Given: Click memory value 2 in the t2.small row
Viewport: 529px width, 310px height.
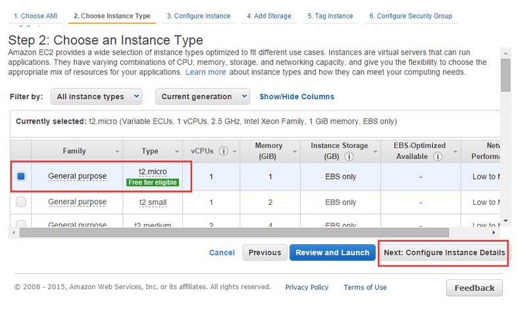Looking at the screenshot, I should click(x=270, y=202).
